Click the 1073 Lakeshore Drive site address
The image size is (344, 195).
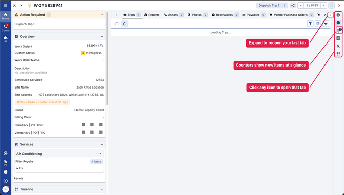(71, 95)
